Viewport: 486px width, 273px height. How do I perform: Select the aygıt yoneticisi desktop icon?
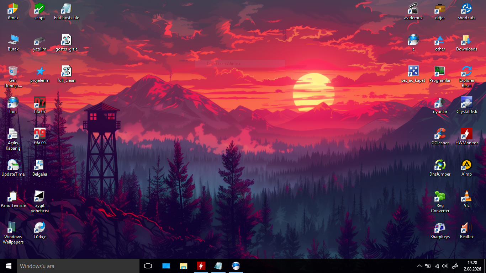point(39,202)
